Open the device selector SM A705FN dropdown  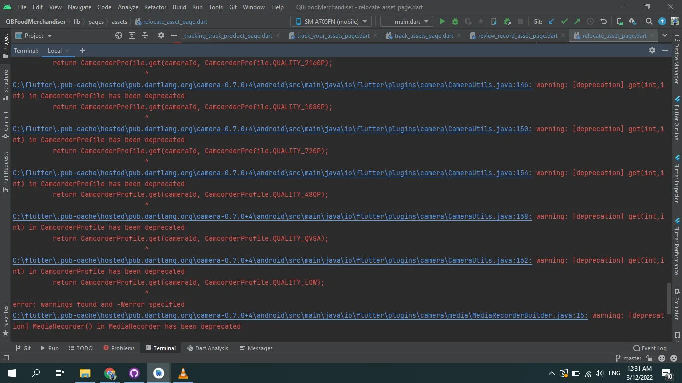tap(331, 22)
